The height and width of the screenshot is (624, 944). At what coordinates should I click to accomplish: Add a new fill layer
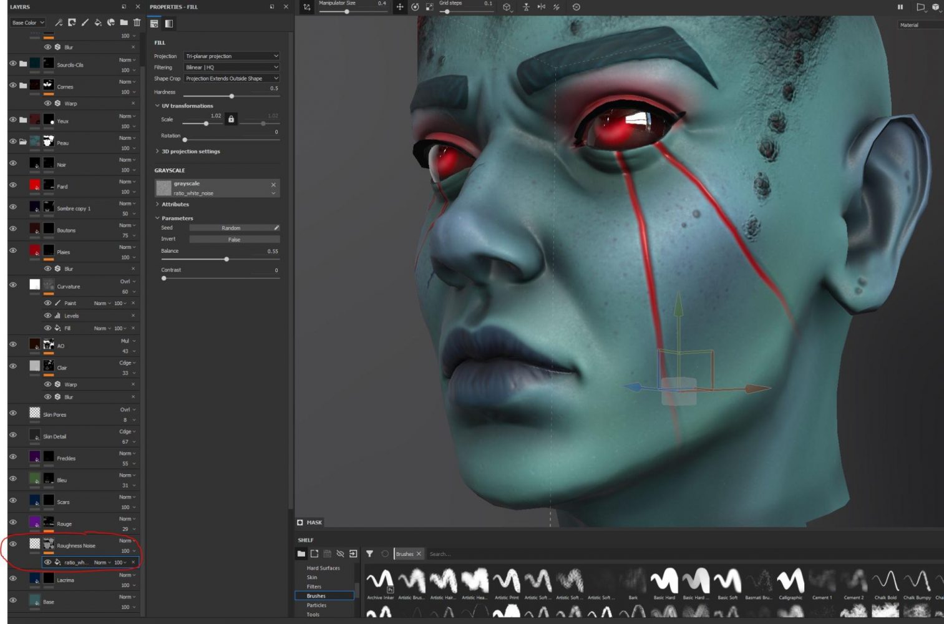coord(98,22)
